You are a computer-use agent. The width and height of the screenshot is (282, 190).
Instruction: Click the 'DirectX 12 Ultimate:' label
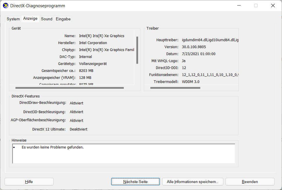(x=49, y=129)
